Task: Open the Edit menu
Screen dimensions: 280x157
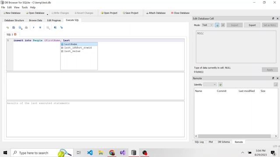Action: pyautogui.click(x=9, y=7)
